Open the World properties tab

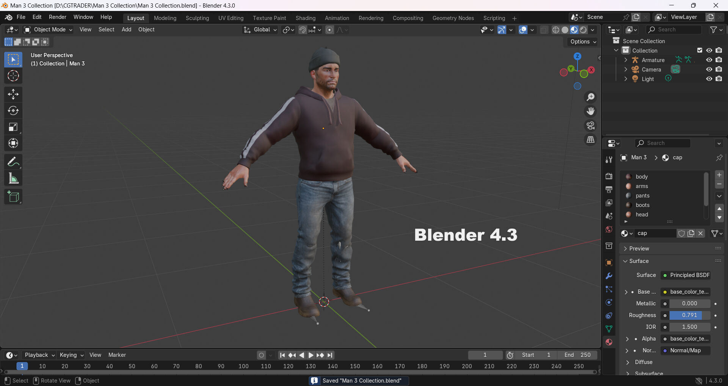(609, 229)
